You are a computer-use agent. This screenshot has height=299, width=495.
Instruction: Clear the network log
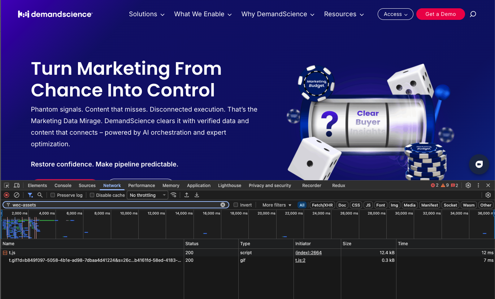coord(17,195)
